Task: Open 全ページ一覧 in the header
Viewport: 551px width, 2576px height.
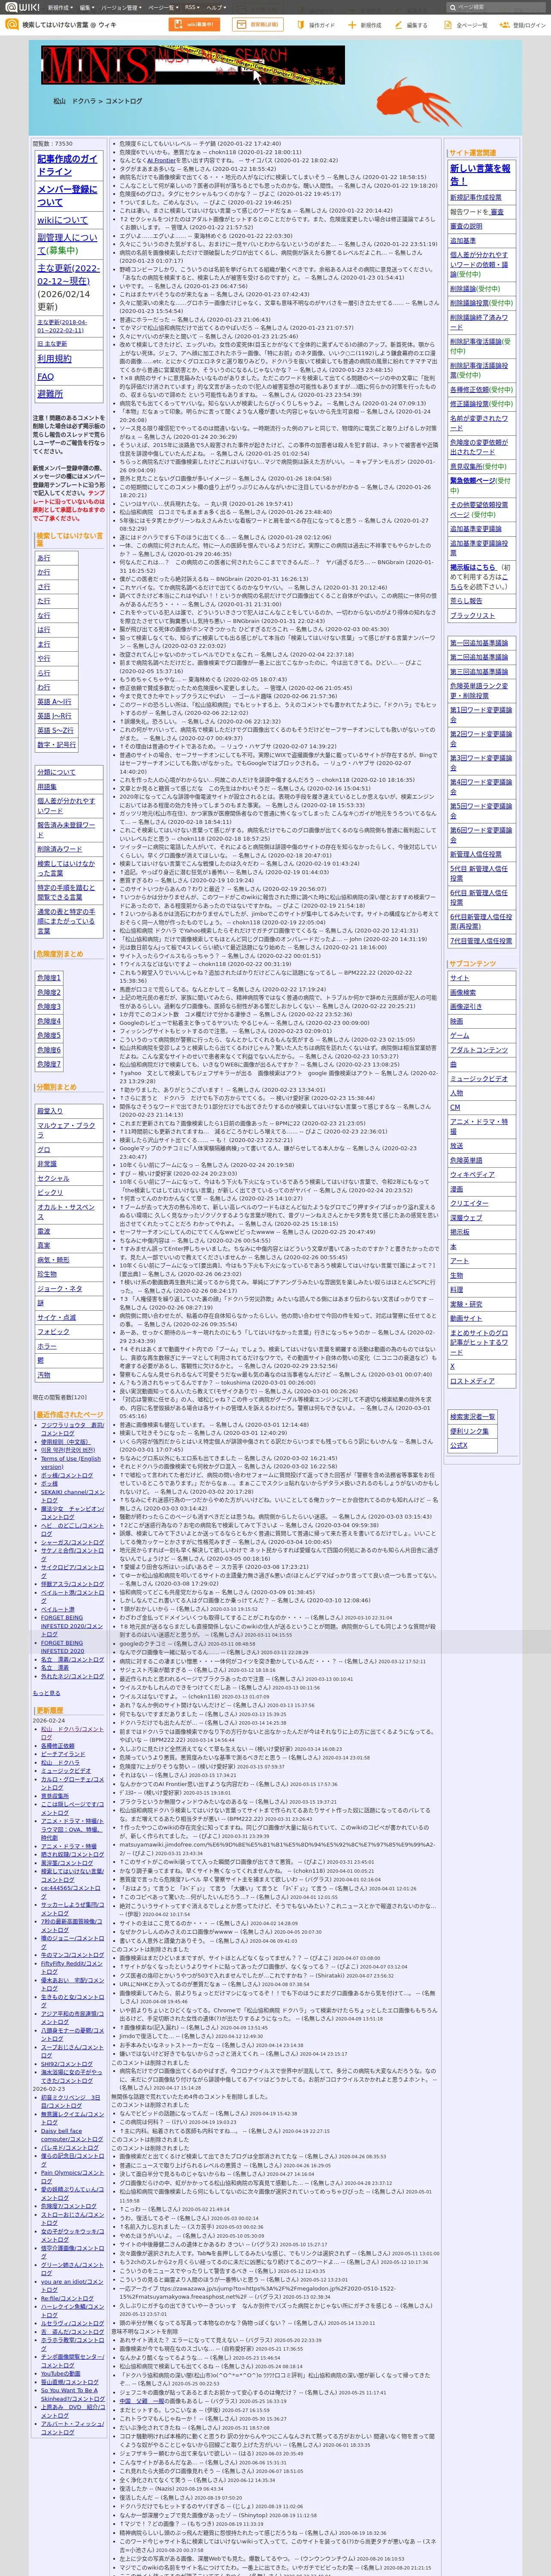Action: [467, 25]
